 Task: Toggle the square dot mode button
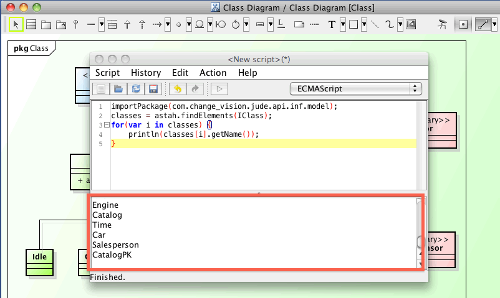[463, 25]
